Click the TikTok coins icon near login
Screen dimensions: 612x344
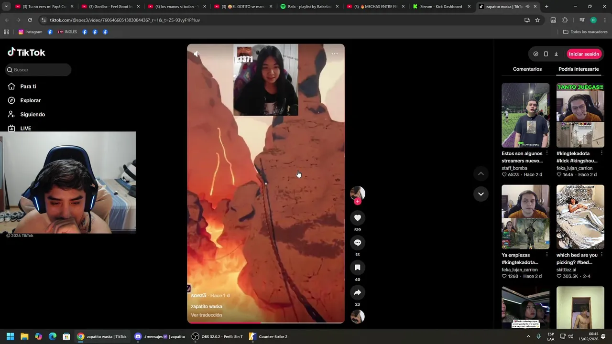[x=535, y=54]
